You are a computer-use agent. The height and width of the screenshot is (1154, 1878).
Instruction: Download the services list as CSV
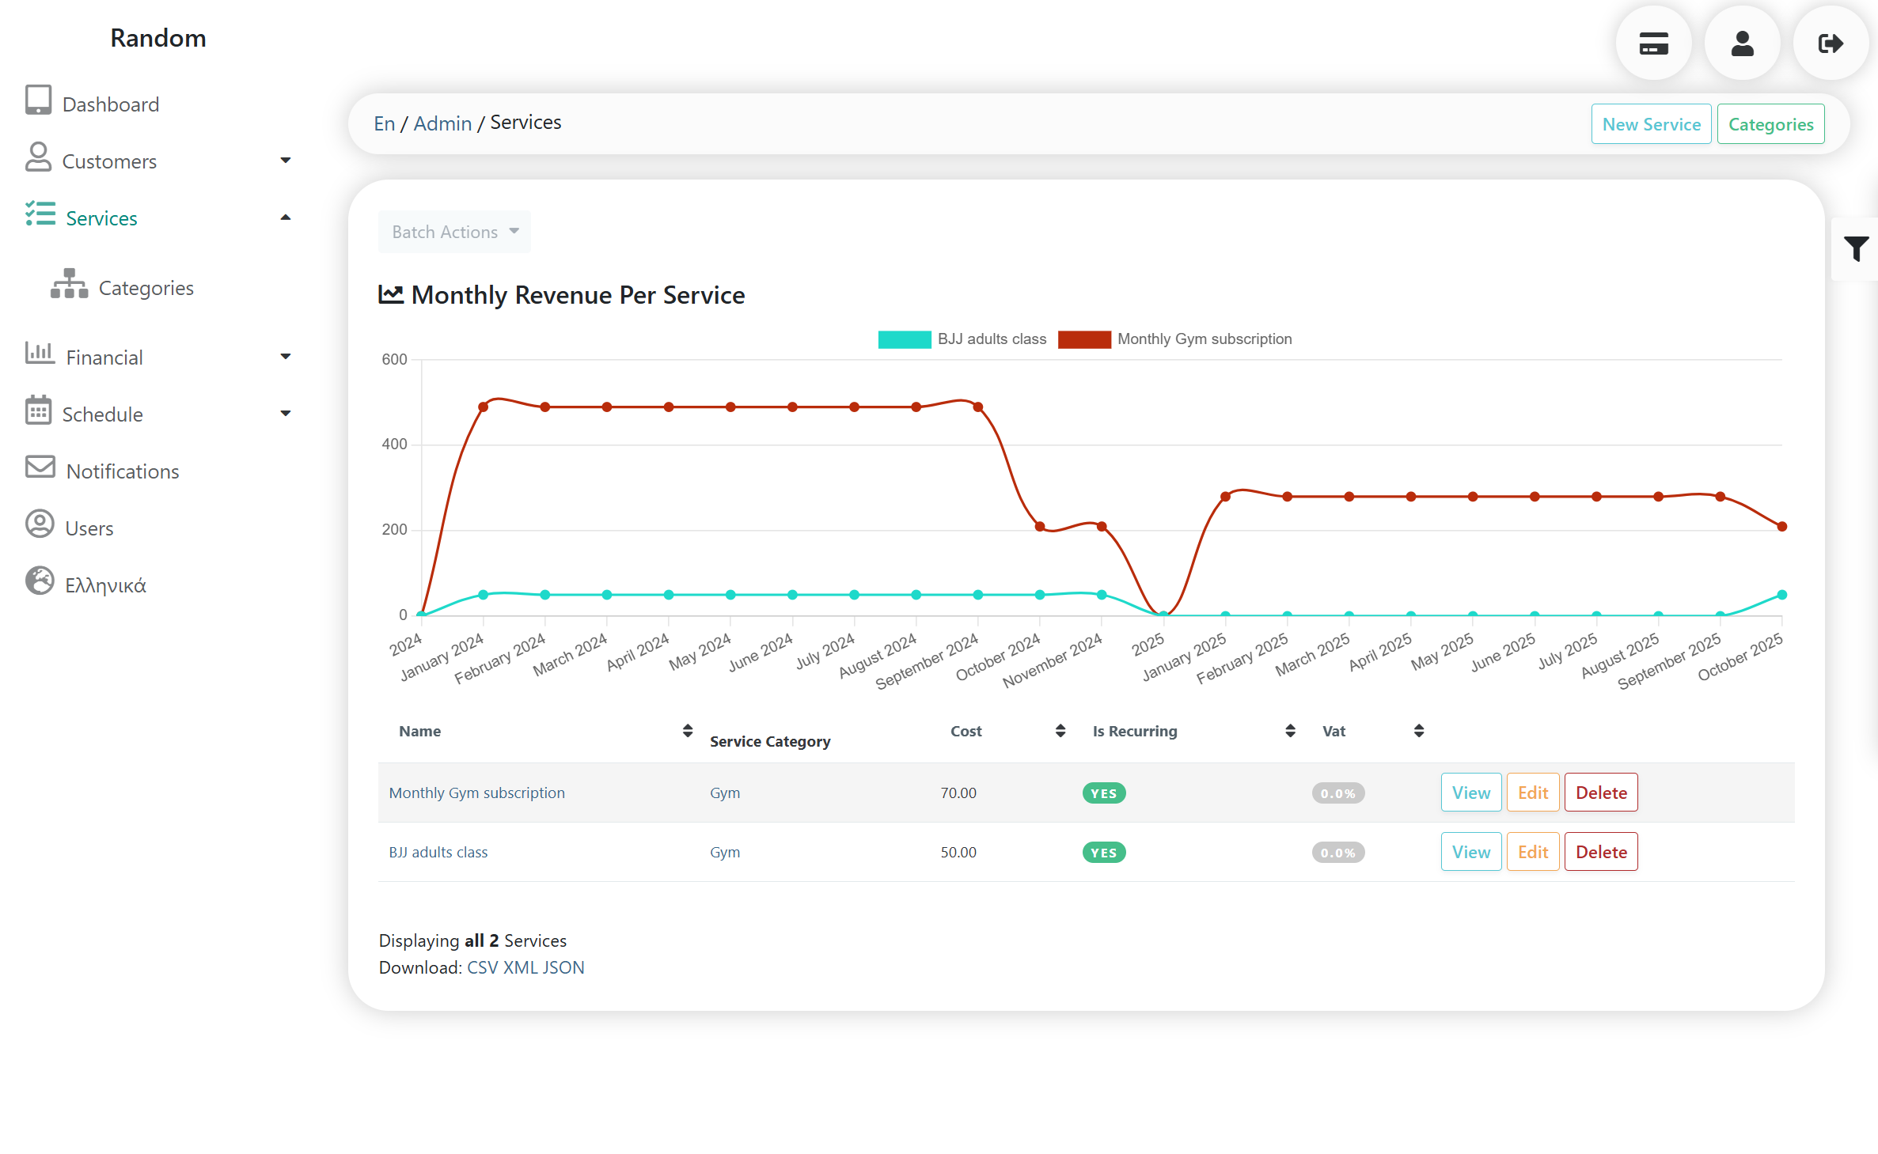click(x=482, y=967)
